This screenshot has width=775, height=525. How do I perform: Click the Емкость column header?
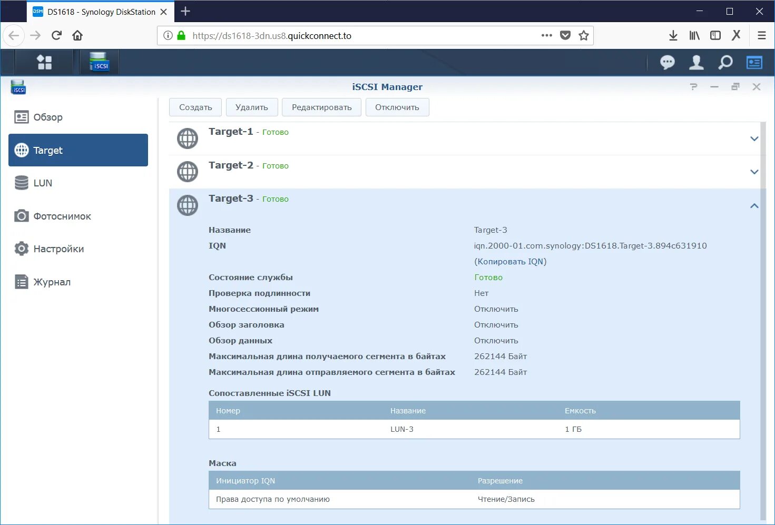pyautogui.click(x=580, y=411)
